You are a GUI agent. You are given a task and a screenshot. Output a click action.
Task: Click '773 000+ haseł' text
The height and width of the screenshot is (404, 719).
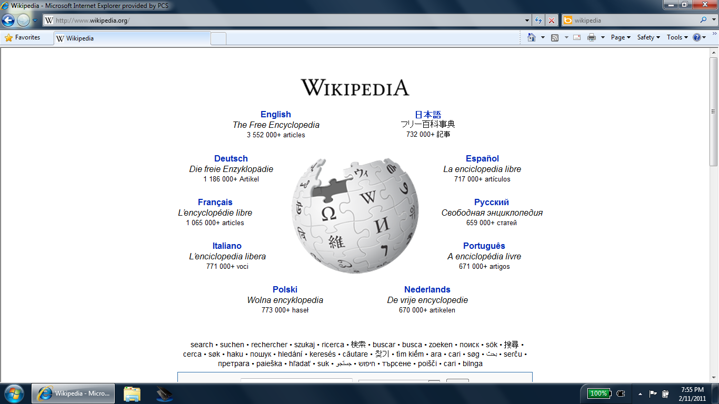click(x=285, y=310)
